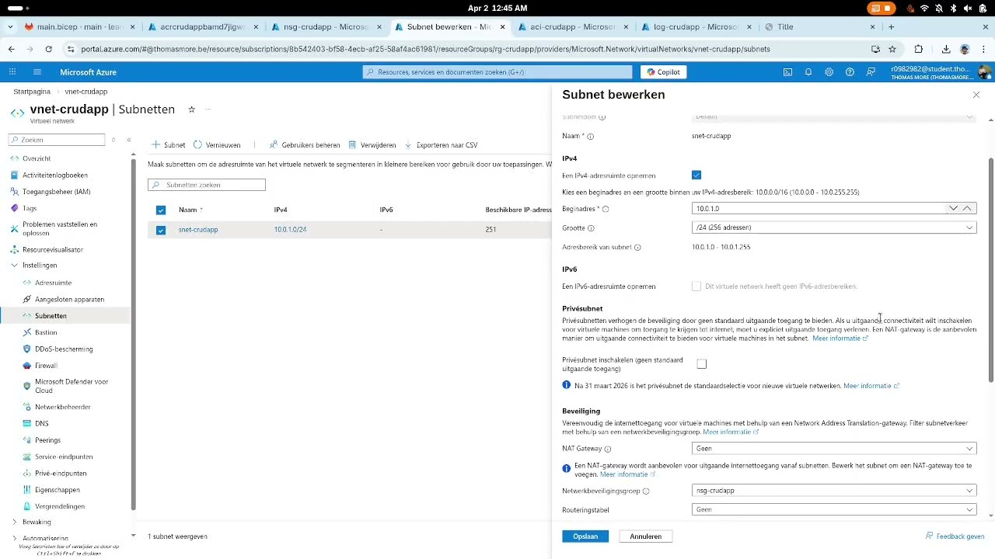The width and height of the screenshot is (995, 559).
Task: Switch to aci-crudapp browser tab
Action: (571, 26)
